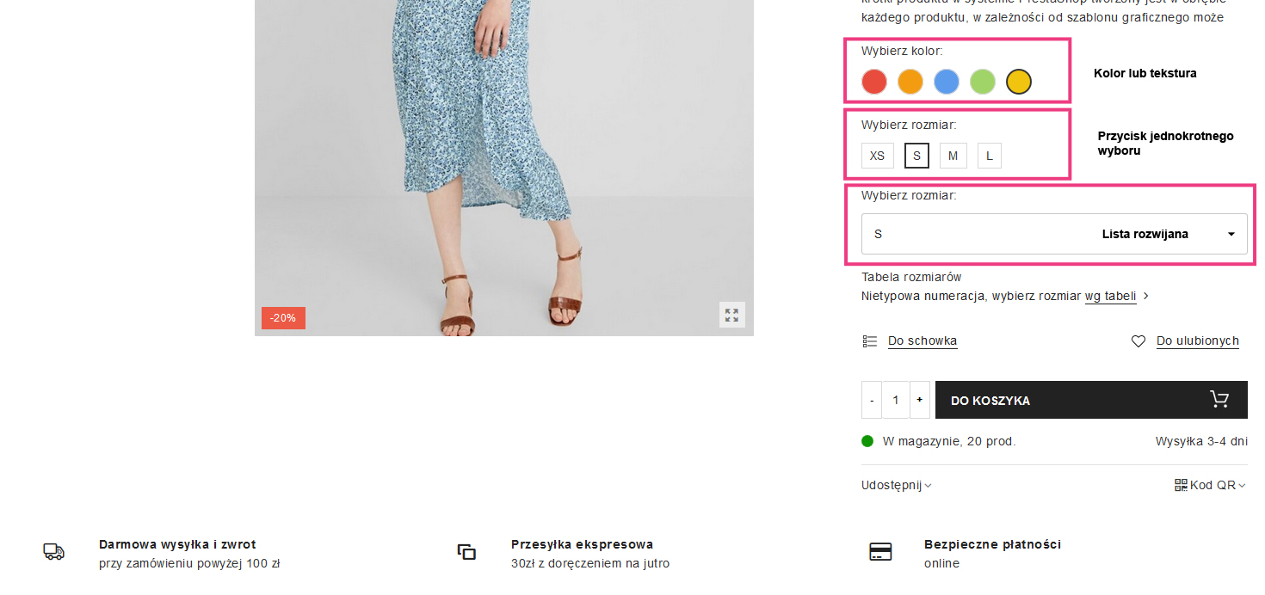Click the shopping cart icon
The height and width of the screenshot is (595, 1265).
click(x=1219, y=399)
